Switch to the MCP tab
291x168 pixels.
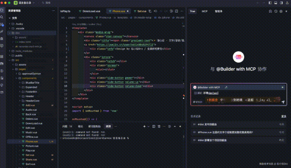pyautogui.click(x=204, y=11)
